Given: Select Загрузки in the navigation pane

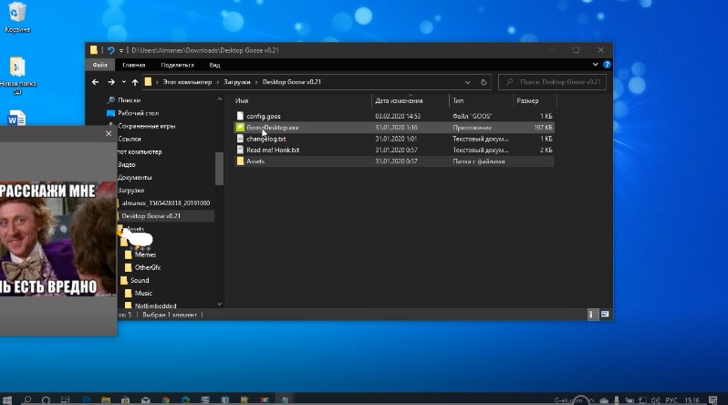Looking at the screenshot, I should coord(131,191).
